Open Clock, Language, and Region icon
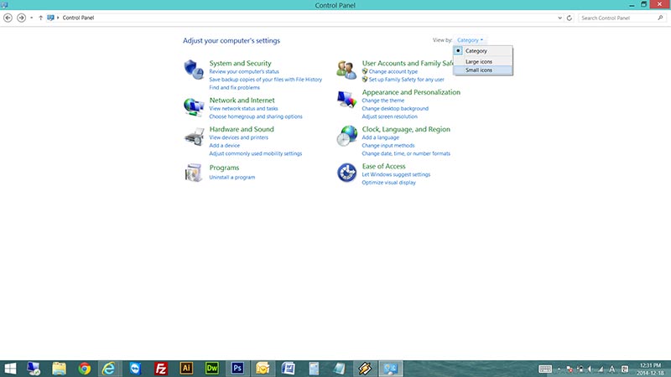The width and height of the screenshot is (671, 377). pos(346,136)
